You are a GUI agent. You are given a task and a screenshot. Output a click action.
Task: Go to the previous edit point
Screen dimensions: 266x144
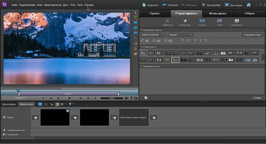44,98
